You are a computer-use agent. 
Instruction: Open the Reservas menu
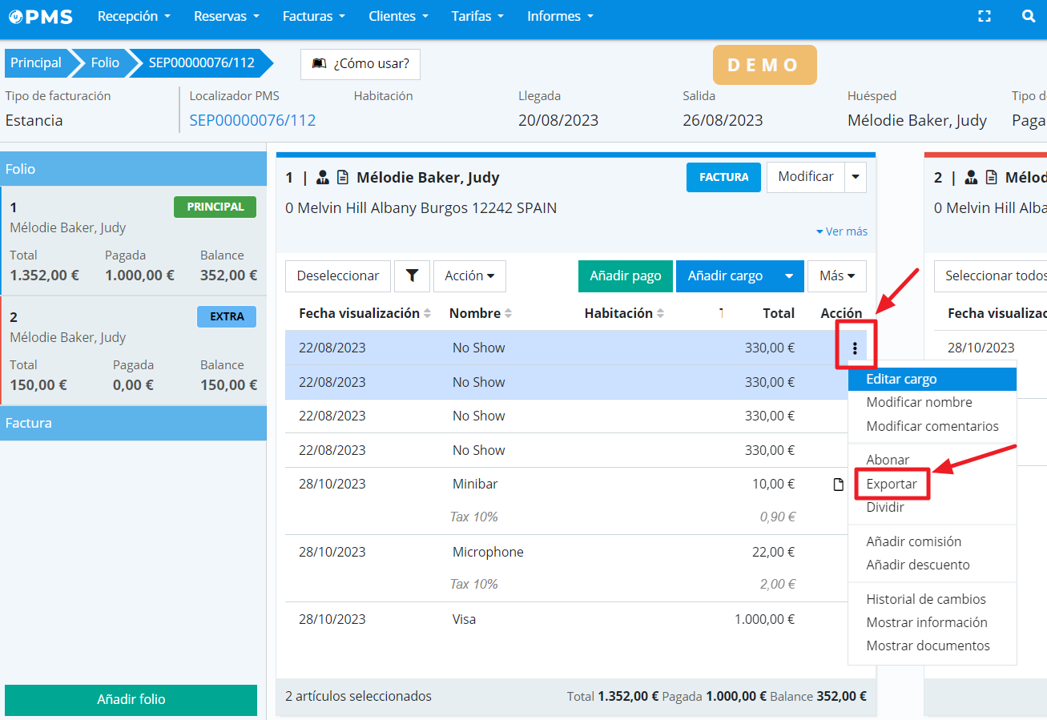click(227, 16)
